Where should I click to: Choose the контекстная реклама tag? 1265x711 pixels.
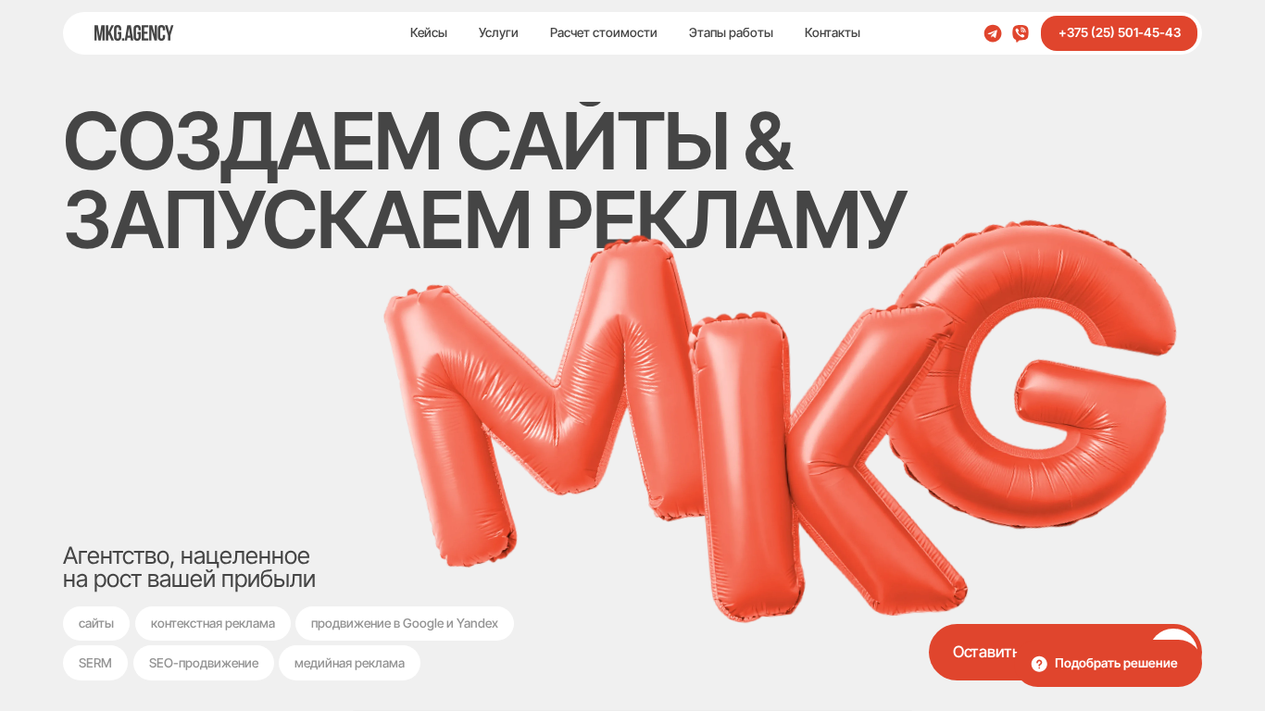coord(213,624)
